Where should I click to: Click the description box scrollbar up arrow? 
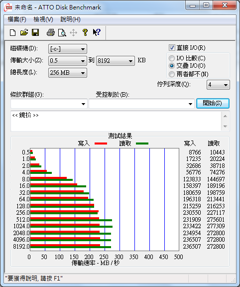point(225,116)
